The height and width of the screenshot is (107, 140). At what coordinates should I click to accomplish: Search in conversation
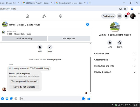(120, 43)
